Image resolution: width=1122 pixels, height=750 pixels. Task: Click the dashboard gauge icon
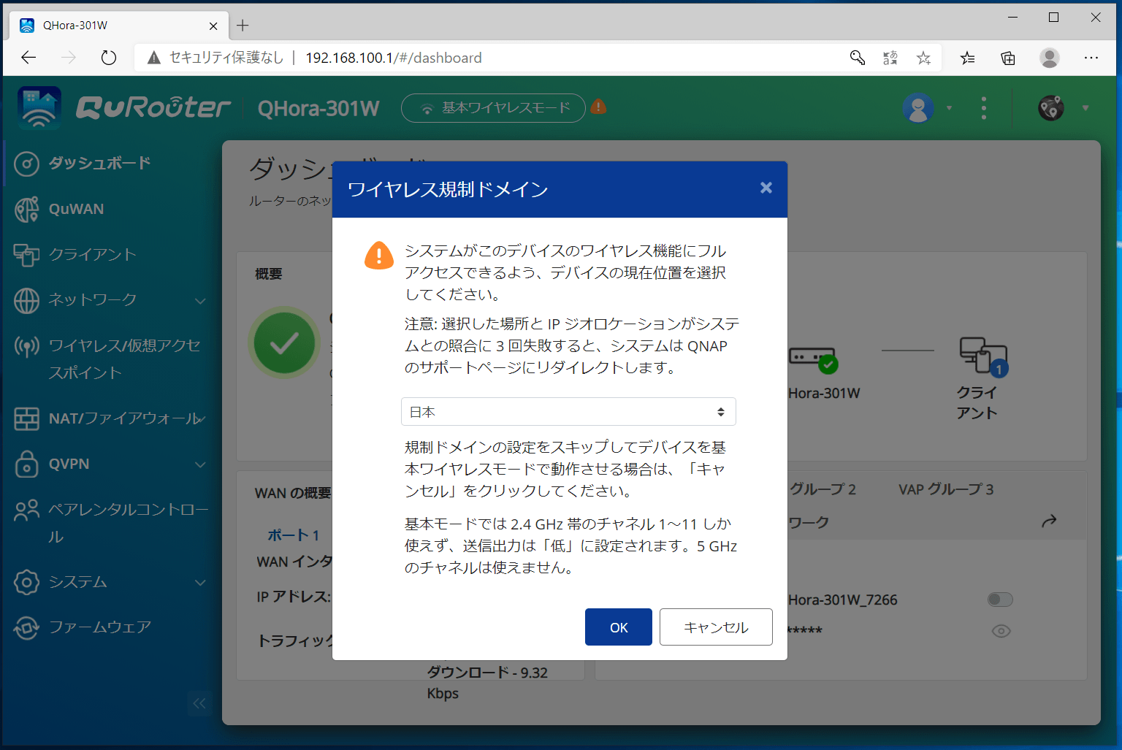click(26, 164)
